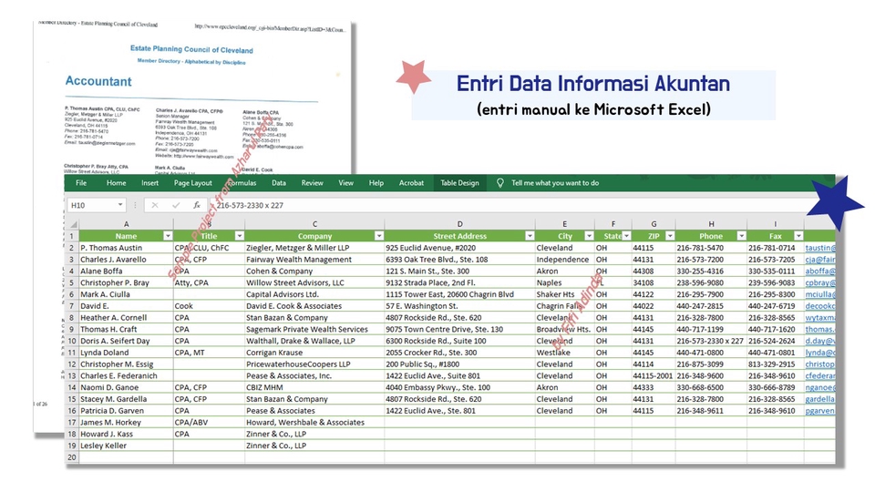Open the Phone column filter dropdown
875x492 pixels.
(742, 236)
